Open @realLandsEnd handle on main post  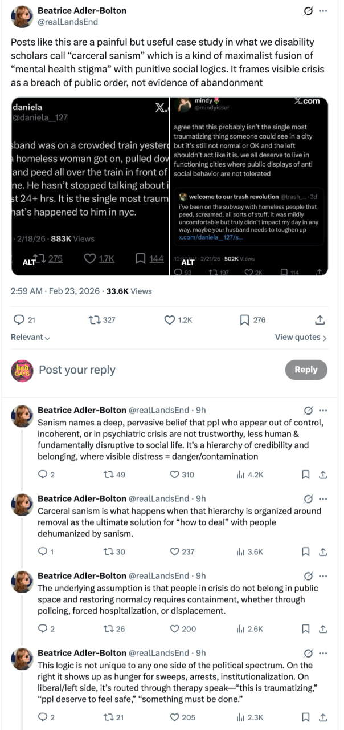click(x=68, y=22)
